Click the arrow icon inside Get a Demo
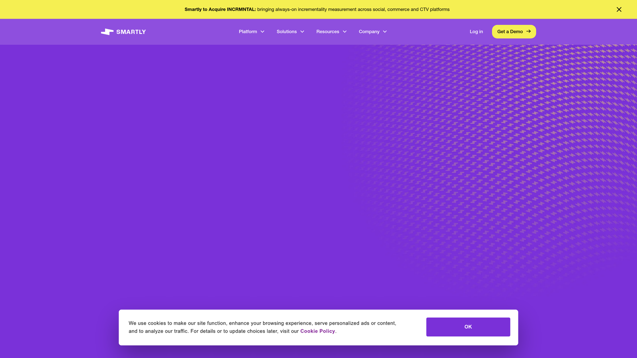Viewport: 637px width, 358px height. 528,31
